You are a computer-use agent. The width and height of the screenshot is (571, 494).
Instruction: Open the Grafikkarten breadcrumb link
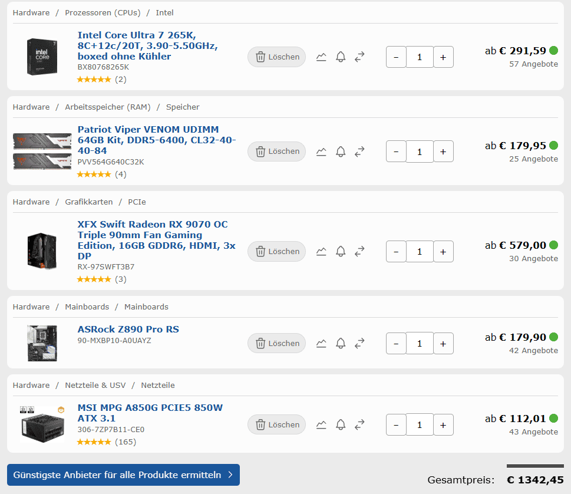(x=89, y=202)
